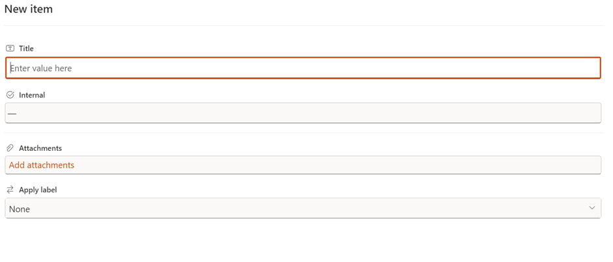Click the divider line under New item
613x262 pixels.
click(304, 26)
